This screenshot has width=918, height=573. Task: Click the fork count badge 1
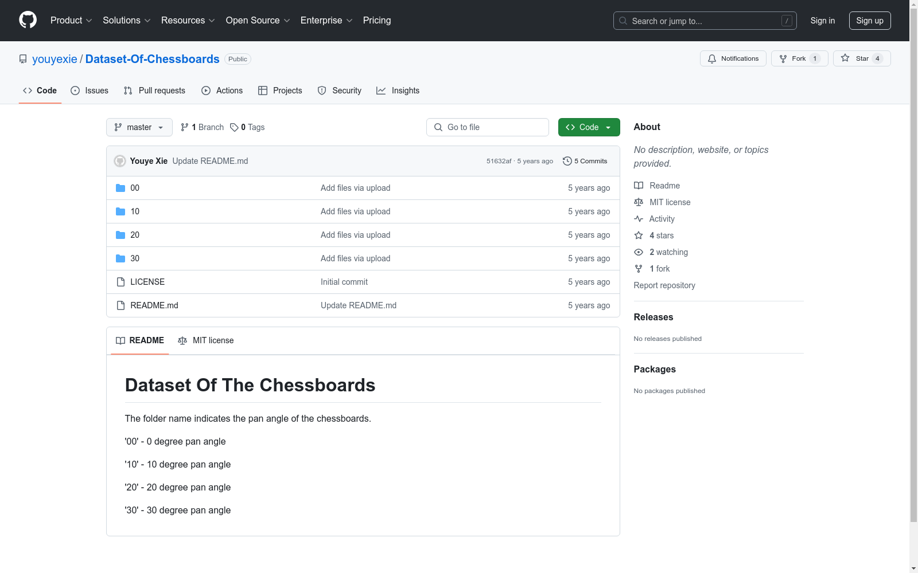tap(815, 58)
